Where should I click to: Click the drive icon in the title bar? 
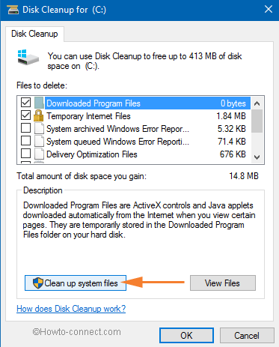pyautogui.click(x=13, y=10)
